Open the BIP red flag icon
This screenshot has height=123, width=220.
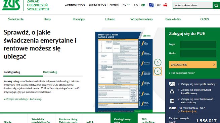pyautogui.click(x=165, y=5)
